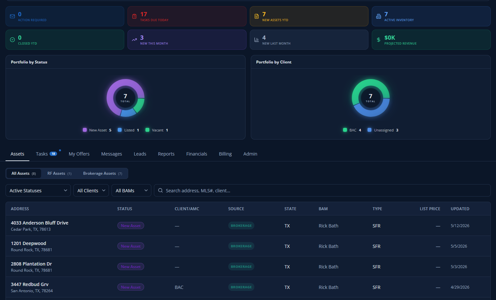Click the document icon on New Assets YTD card
This screenshot has width=496, height=300.
click(257, 16)
